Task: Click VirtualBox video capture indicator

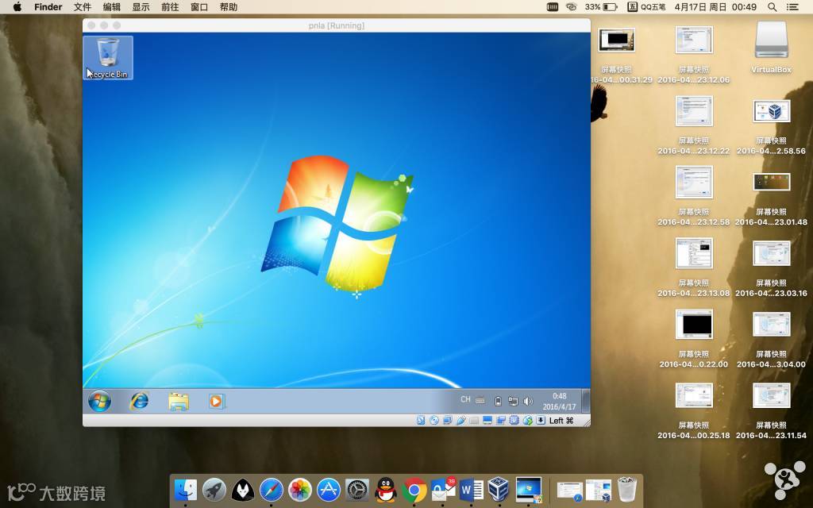Action: (500, 421)
